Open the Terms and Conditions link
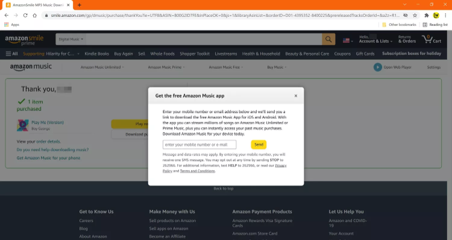The image size is (452, 240). tap(198, 171)
